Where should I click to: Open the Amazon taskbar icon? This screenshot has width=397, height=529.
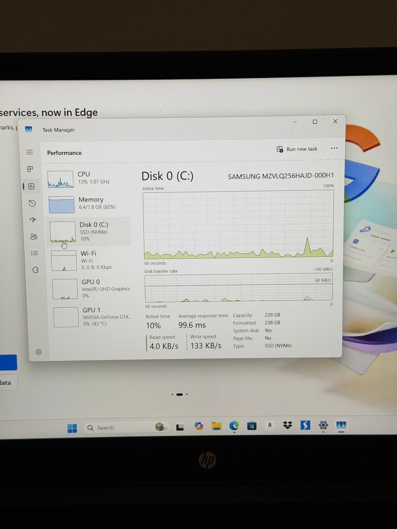pos(270,425)
